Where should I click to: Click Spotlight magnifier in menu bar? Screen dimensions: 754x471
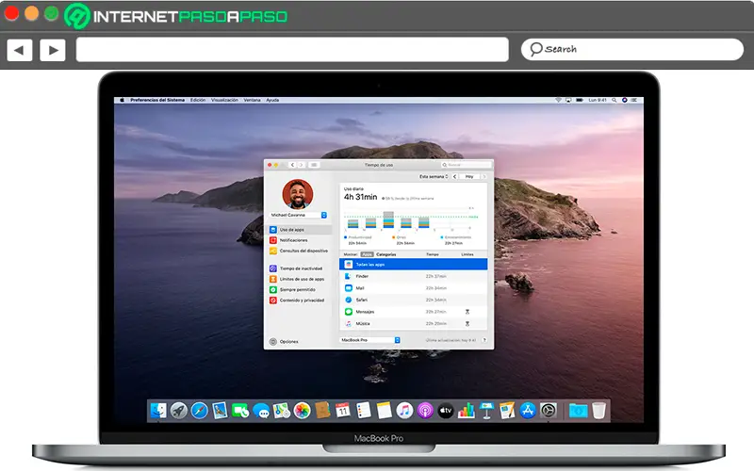615,100
